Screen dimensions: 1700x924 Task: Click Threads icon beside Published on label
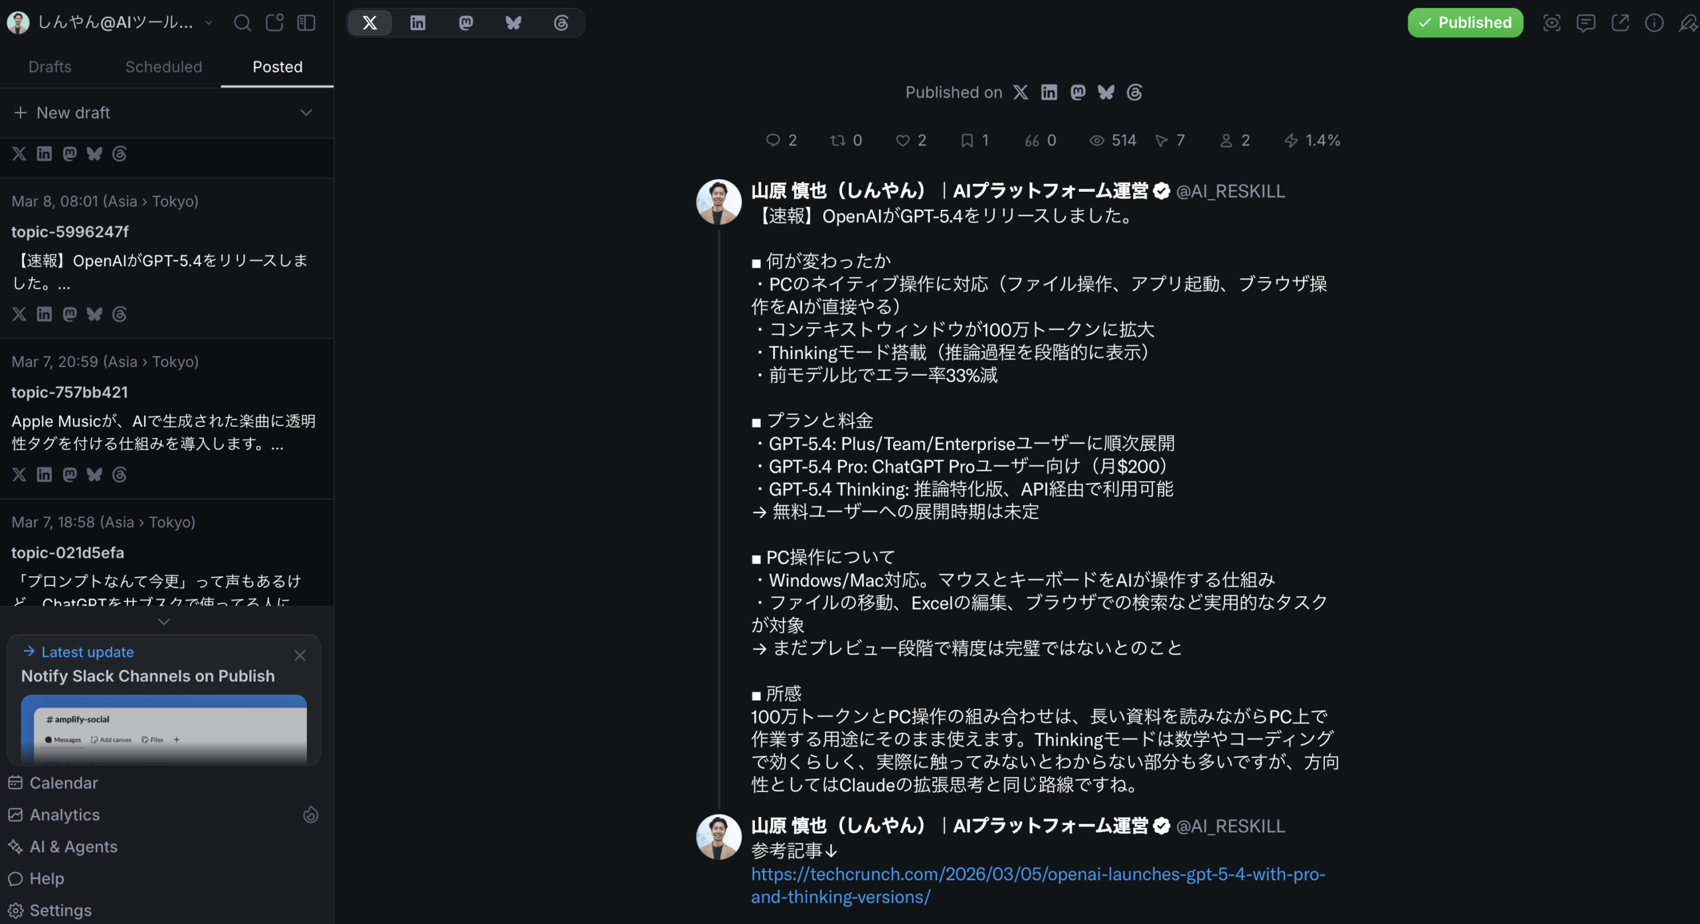pyautogui.click(x=1135, y=92)
